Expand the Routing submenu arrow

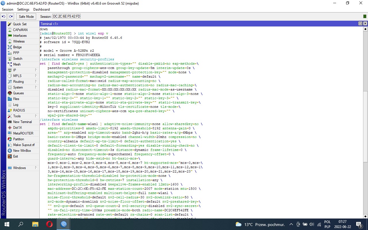click(x=36, y=82)
